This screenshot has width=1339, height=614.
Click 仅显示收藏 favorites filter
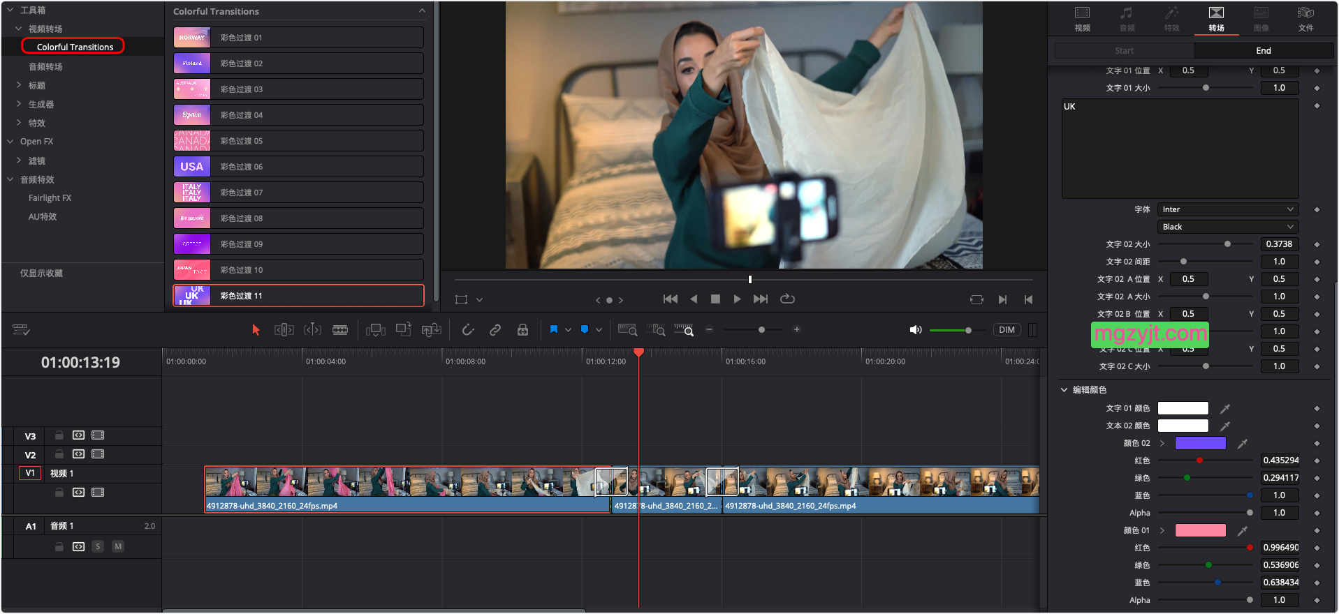click(x=41, y=274)
